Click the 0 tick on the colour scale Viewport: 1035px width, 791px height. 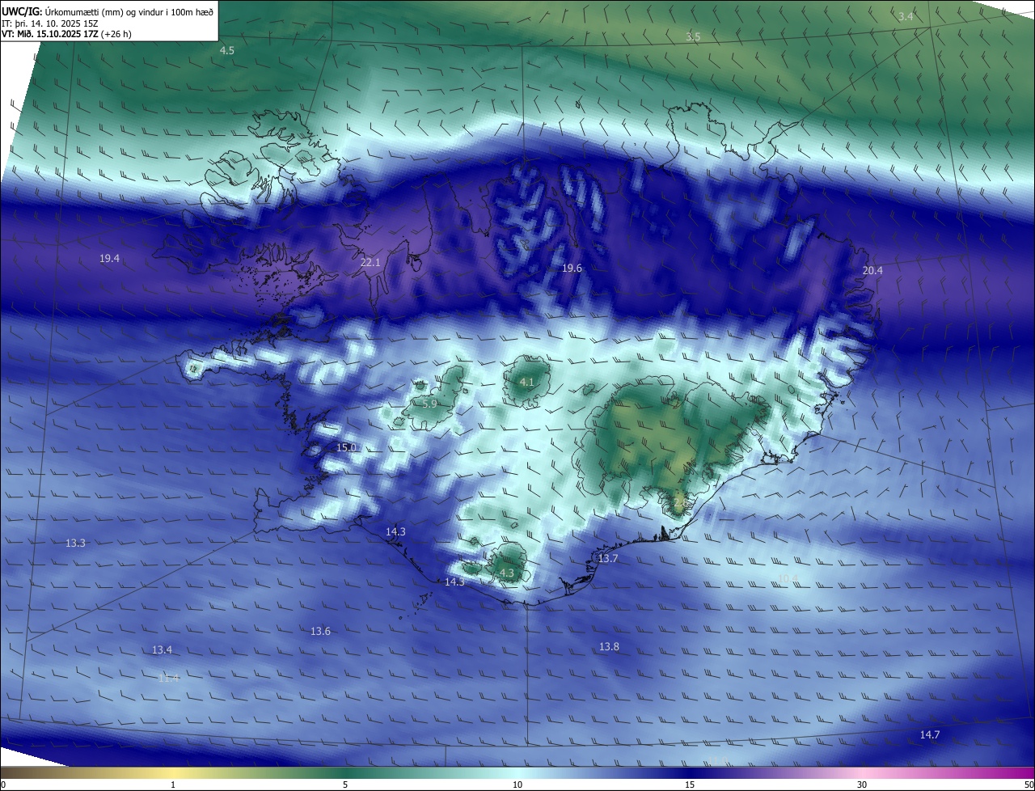click(x=2, y=785)
